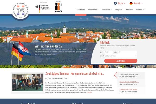Open the seminar group photo thumbnail
Image resolution: width=156 pixels, height=104 pixels.
[x=28, y=82]
